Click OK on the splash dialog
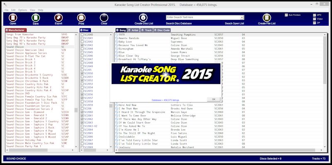Viewport: 332px width, 165px height. coord(213,99)
